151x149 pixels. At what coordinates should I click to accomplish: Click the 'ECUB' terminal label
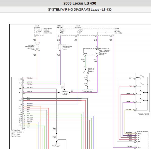[x=20, y=79]
